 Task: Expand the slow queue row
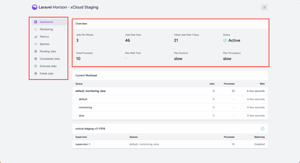77,116
